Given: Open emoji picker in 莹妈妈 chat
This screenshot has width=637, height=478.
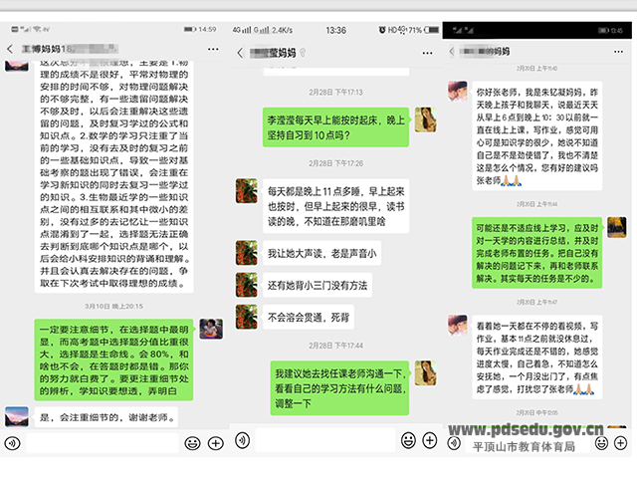Looking at the screenshot, I should tap(408, 440).
